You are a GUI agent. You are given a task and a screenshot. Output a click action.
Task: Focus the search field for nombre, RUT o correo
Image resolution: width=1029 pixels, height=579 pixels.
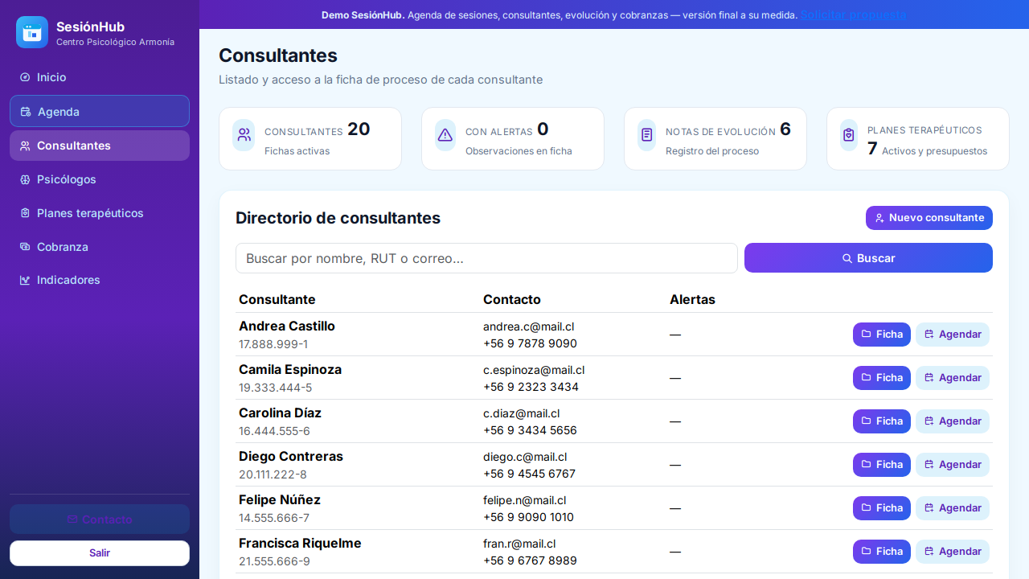tap(486, 258)
